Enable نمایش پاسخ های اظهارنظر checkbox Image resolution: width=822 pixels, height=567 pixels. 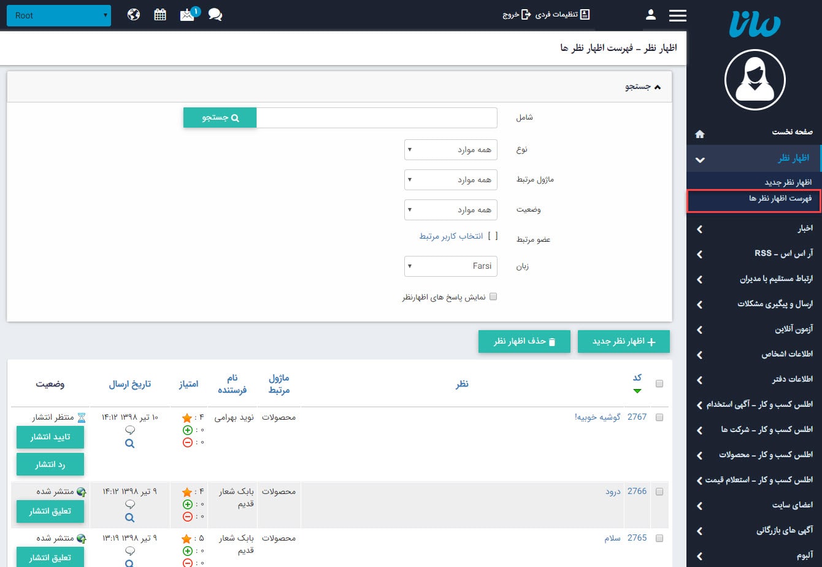click(x=493, y=297)
